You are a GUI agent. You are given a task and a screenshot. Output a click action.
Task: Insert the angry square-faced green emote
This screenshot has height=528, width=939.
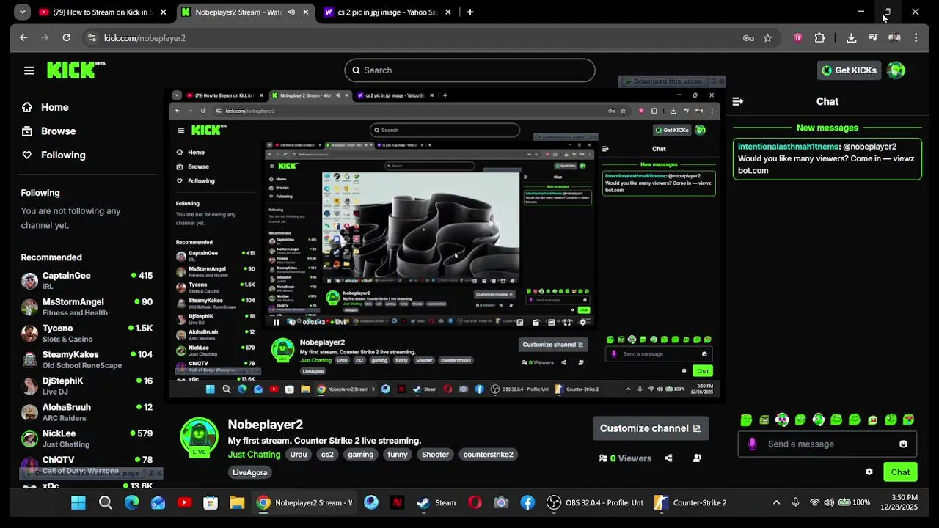point(764,420)
